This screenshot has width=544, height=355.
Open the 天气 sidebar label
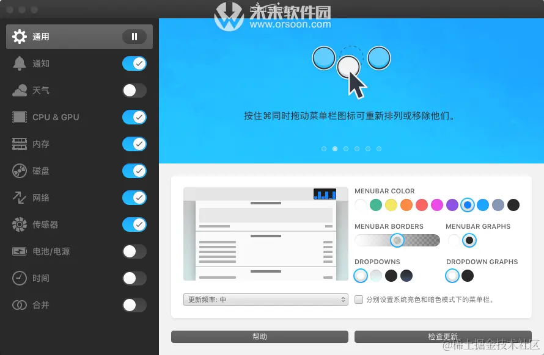[41, 90]
